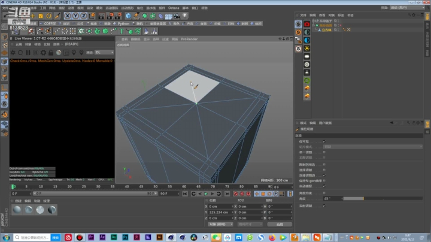The width and height of the screenshot is (431, 242).
Task: Open Mode menu in Attribute Manager
Action: [303, 123]
